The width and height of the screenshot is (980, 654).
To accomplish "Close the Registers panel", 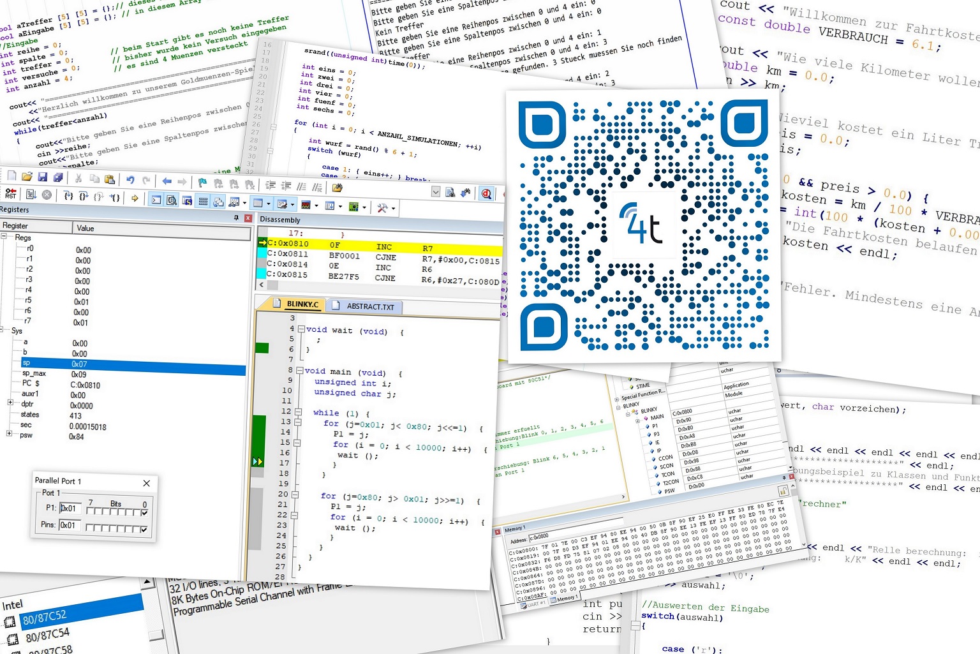I will pyautogui.click(x=248, y=218).
